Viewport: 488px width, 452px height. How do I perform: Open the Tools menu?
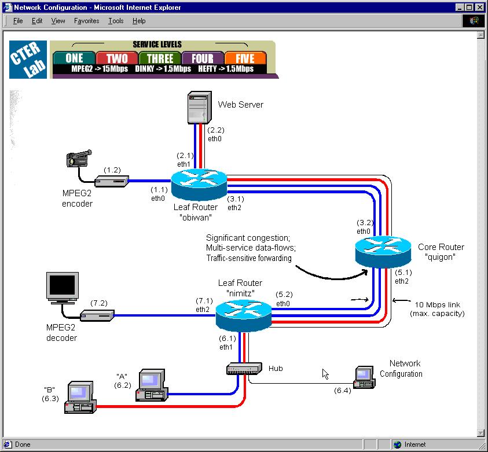(x=116, y=21)
